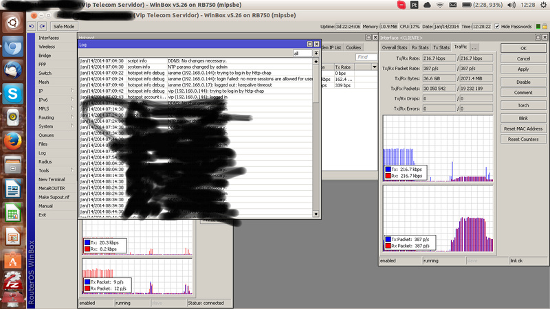Open Interfaces menu item
550x309 pixels.
[x=49, y=38]
